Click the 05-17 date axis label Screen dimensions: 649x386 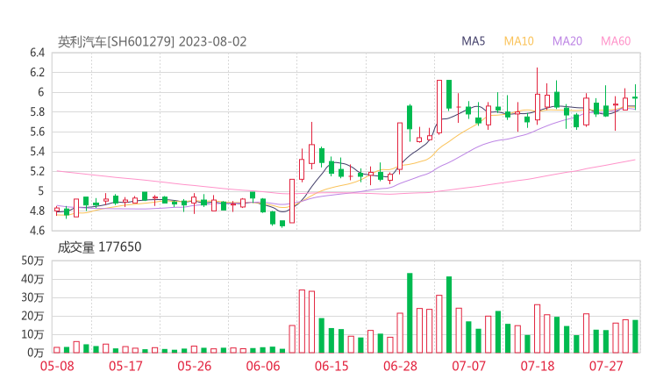(125, 366)
